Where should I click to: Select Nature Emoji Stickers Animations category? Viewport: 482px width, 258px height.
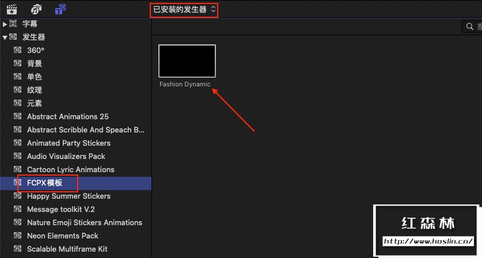coord(75,222)
